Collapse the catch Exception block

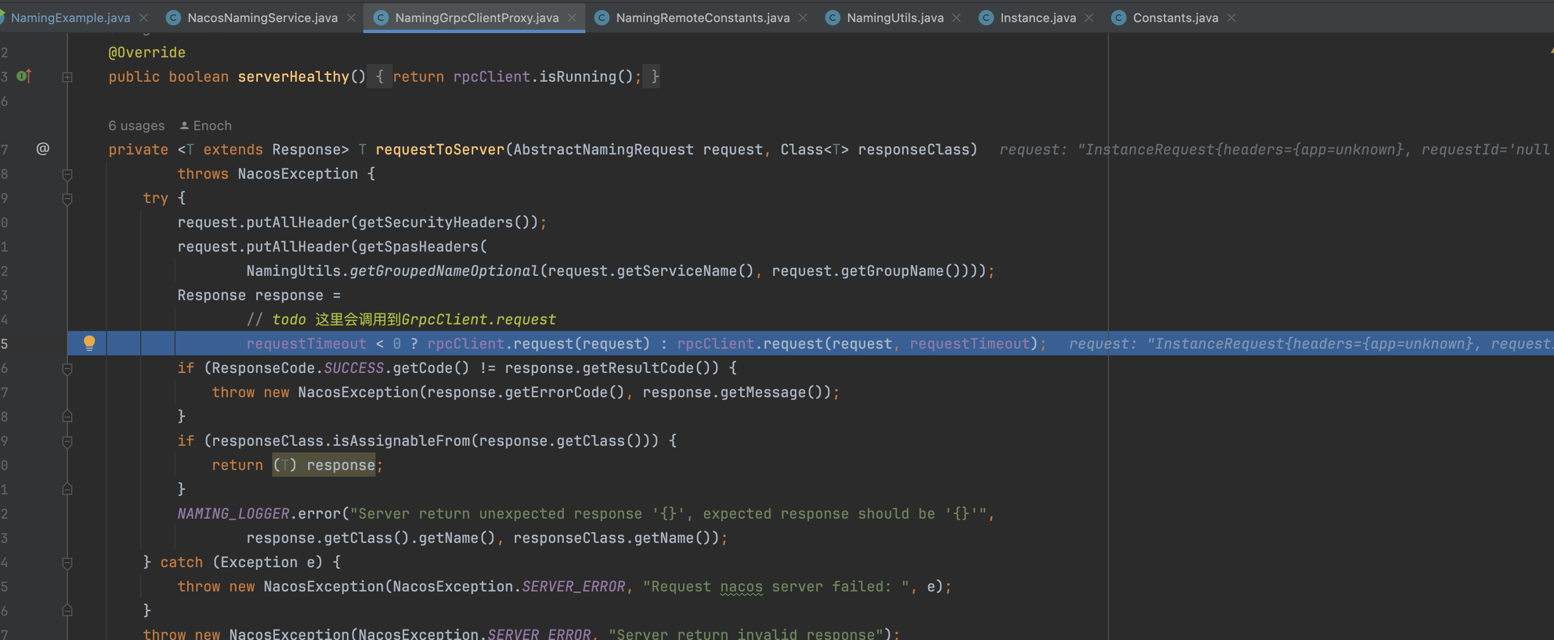coord(67,562)
